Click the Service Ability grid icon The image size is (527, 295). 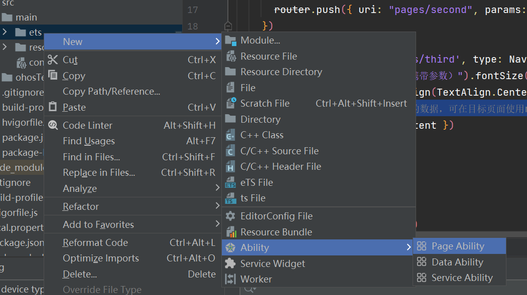(x=422, y=277)
